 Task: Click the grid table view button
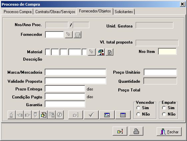click(123, 115)
